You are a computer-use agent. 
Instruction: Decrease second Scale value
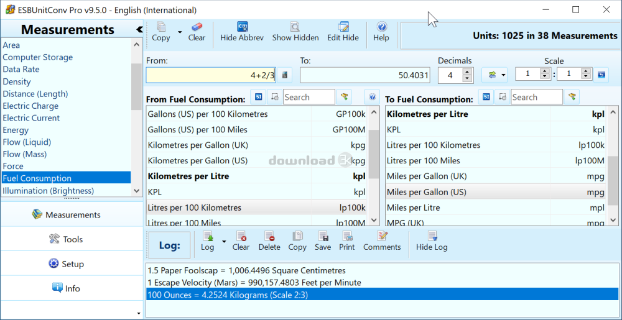pyautogui.click(x=587, y=77)
